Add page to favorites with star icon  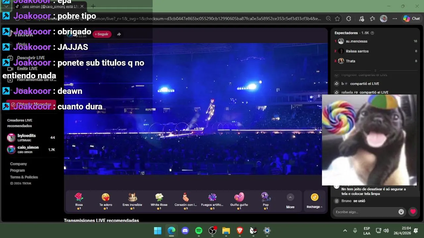point(337,19)
